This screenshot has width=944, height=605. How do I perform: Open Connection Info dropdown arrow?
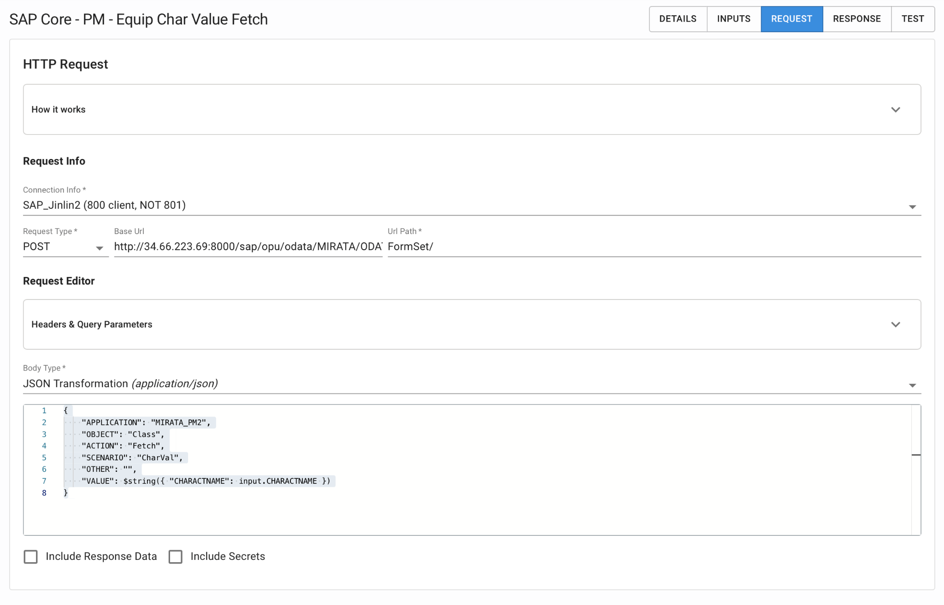[x=912, y=207]
